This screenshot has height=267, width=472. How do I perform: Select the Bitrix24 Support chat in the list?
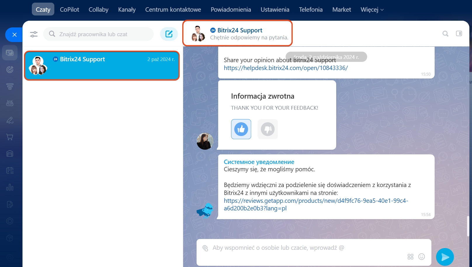click(x=102, y=66)
